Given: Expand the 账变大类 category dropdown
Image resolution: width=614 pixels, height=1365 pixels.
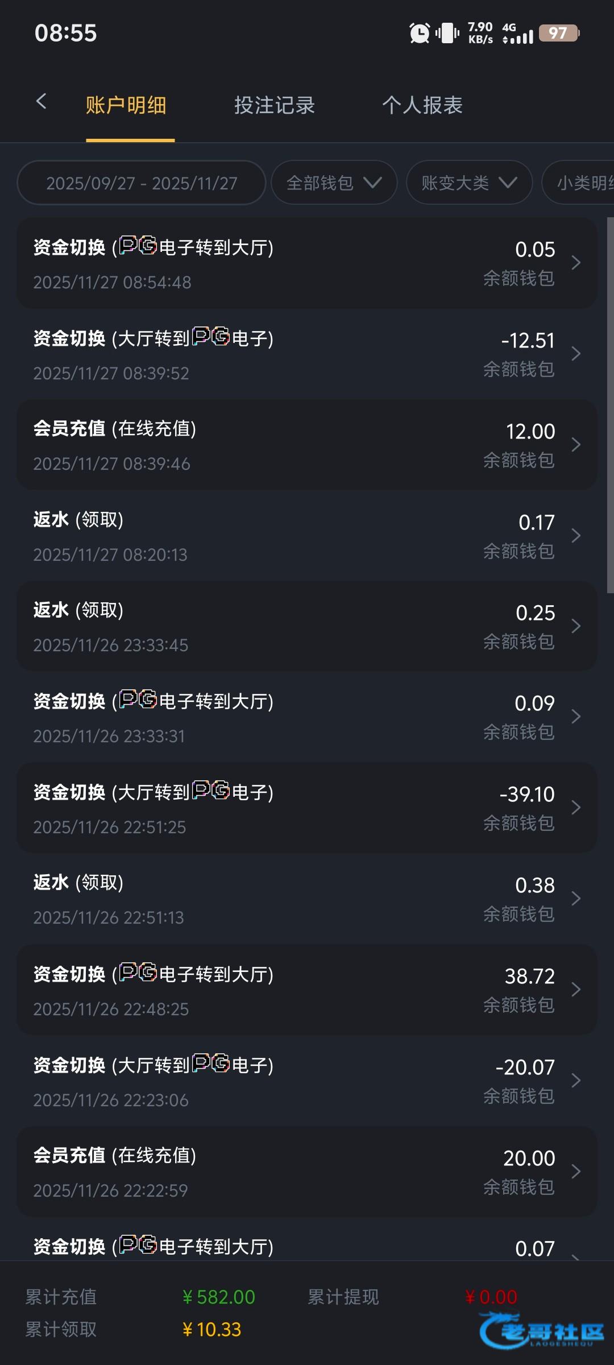Looking at the screenshot, I should pyautogui.click(x=469, y=183).
